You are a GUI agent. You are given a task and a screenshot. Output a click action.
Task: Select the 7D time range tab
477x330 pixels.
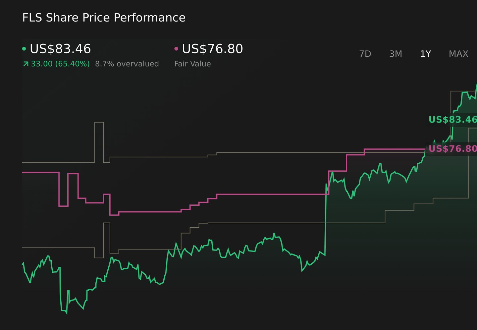point(365,54)
